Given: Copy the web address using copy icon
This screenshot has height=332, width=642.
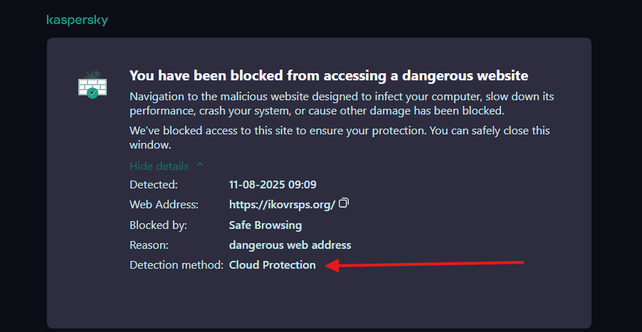Looking at the screenshot, I should click(x=344, y=203).
